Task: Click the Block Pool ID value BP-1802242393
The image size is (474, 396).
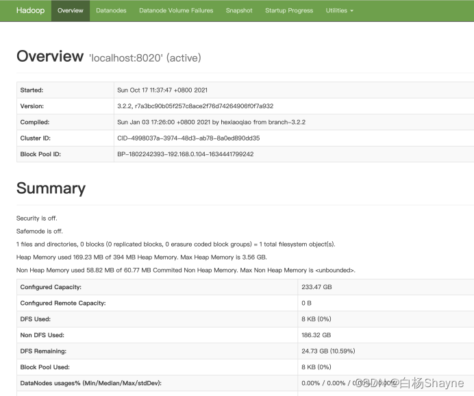Action: click(186, 154)
